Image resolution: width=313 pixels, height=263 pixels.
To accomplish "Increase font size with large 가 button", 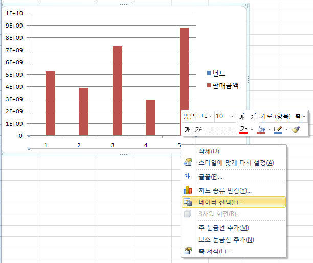I will 242,116.
